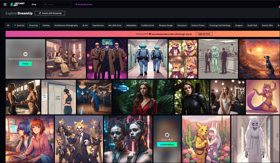Open the yellow and white bunnies cactus thumbnail

point(206,139)
